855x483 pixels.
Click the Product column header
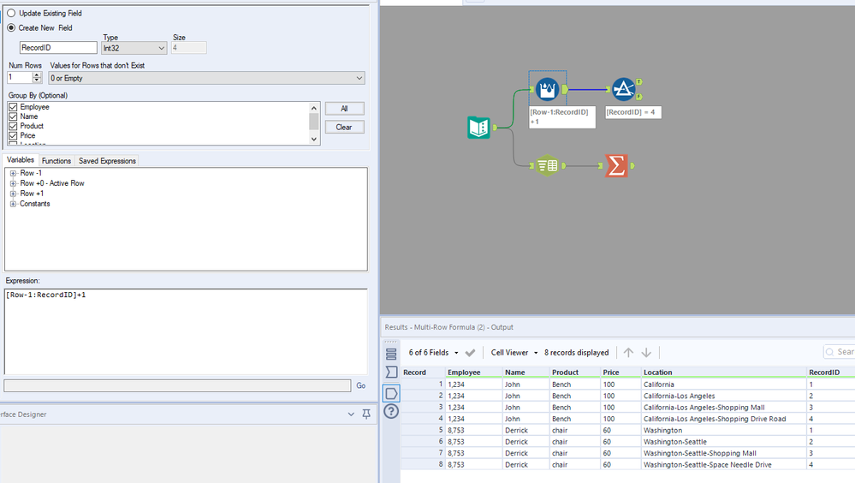click(575, 373)
